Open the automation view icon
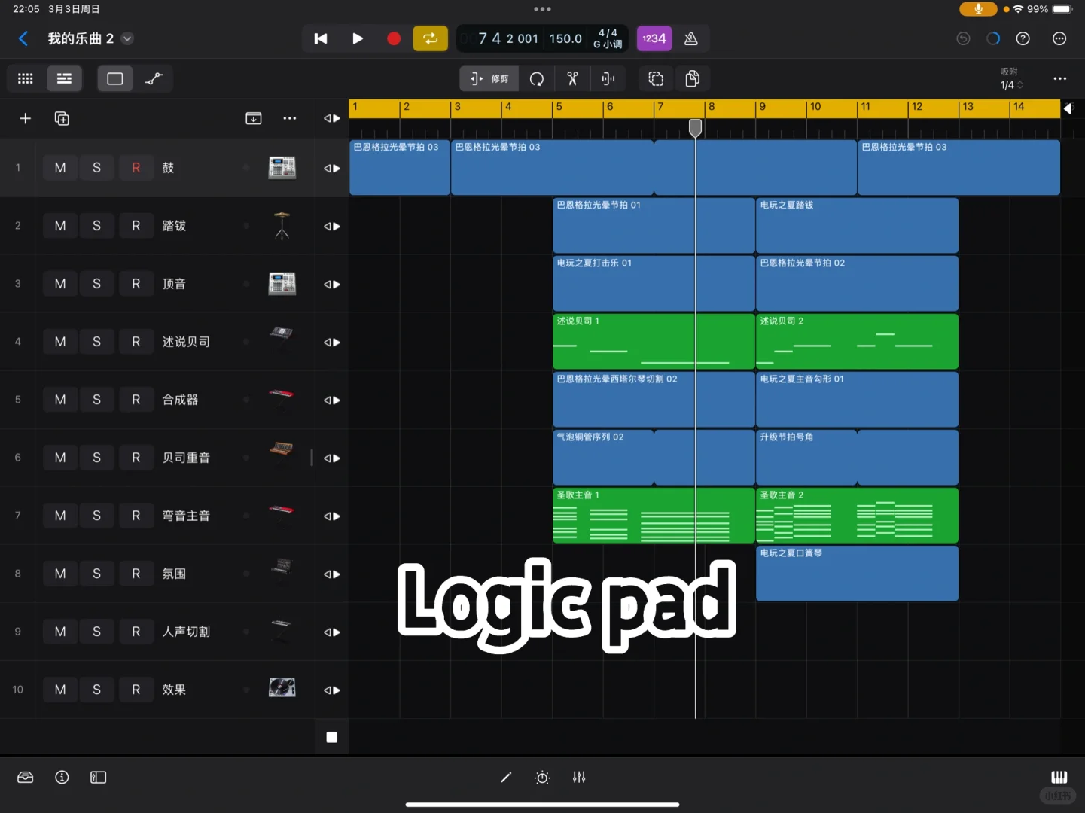Image resolution: width=1085 pixels, height=813 pixels. tap(154, 78)
